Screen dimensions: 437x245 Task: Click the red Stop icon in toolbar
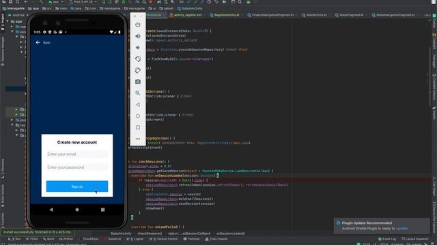151,1
